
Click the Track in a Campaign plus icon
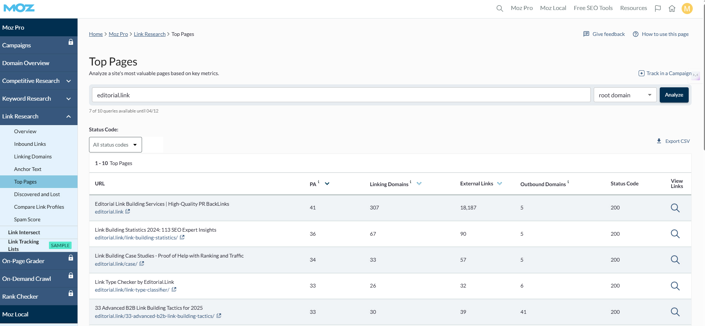[x=642, y=73]
